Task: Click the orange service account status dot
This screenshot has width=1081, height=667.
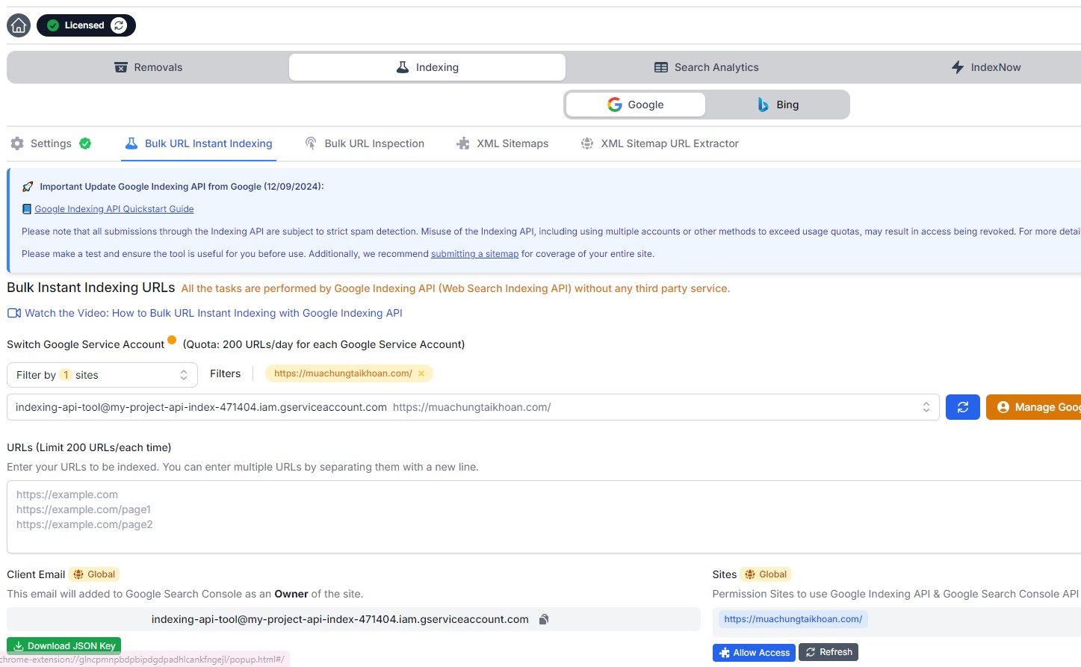Action: 172,341
